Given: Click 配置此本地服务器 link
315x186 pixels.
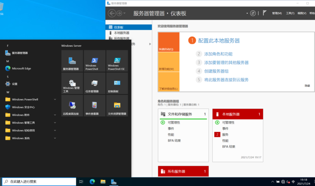Looking at the screenshot, I should click(x=219, y=41).
